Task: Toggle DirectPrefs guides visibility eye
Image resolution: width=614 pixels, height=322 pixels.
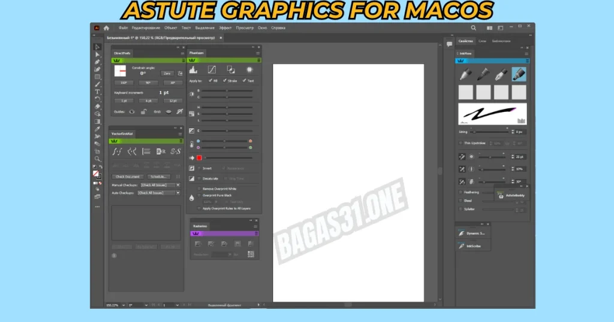Action: coord(132,112)
